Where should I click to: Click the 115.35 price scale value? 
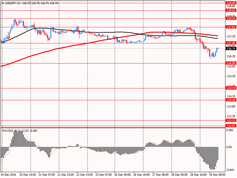[x=231, y=76]
